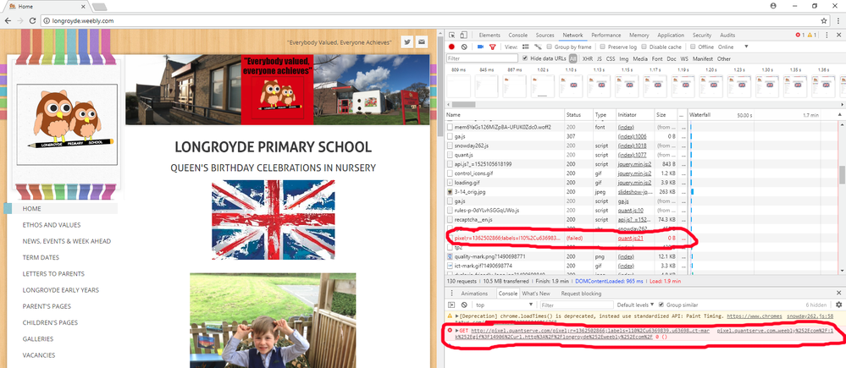Toggle the red network filter funnel icon
Screen dimensions: 846x368
click(492, 47)
